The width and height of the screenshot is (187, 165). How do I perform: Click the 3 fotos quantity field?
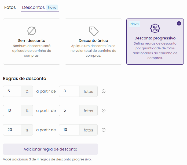[69, 91]
